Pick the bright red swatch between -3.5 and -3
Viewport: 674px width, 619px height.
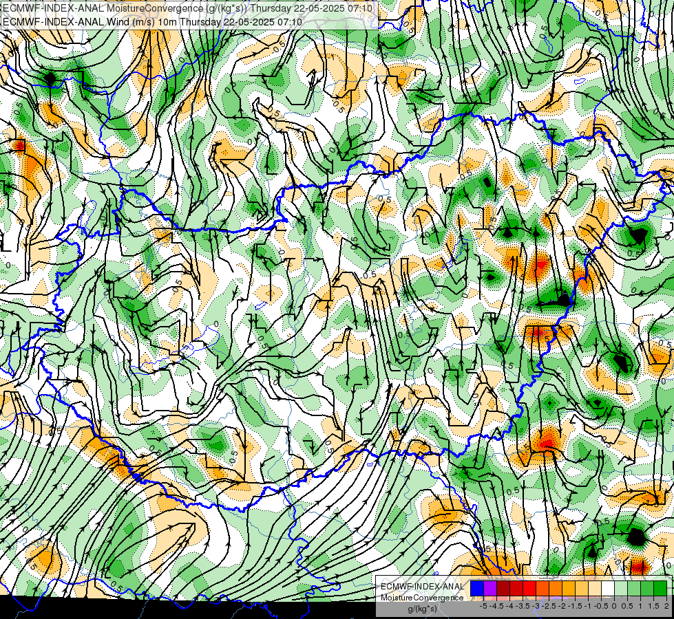pyautogui.click(x=529, y=588)
